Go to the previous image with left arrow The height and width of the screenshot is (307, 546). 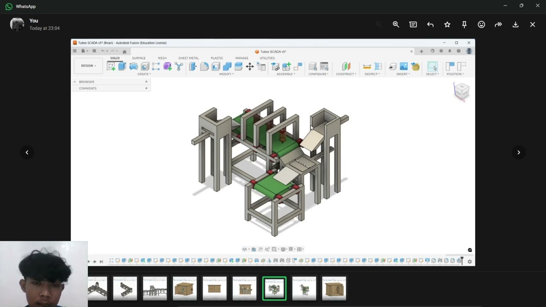point(27,152)
